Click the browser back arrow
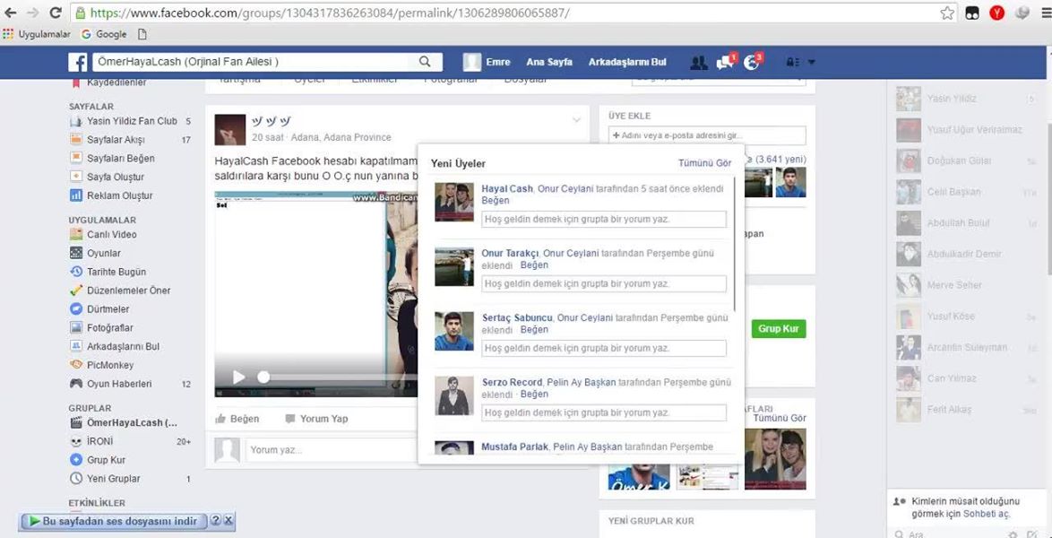Viewport: 1052px width, 538px height. pos(11,13)
